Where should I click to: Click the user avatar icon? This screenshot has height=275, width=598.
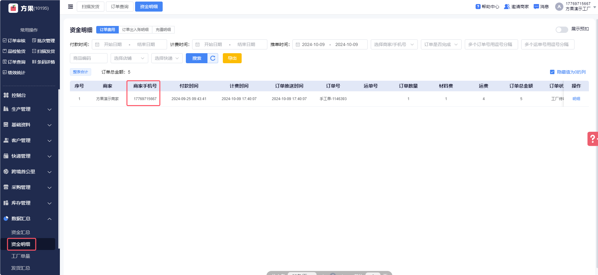tap(559, 7)
